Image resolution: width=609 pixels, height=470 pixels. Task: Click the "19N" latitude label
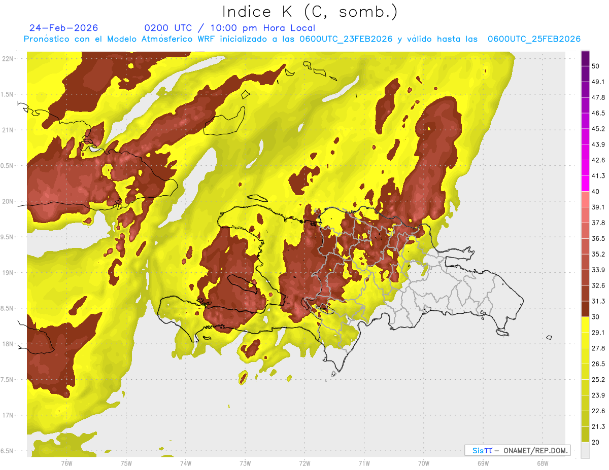(x=8, y=273)
